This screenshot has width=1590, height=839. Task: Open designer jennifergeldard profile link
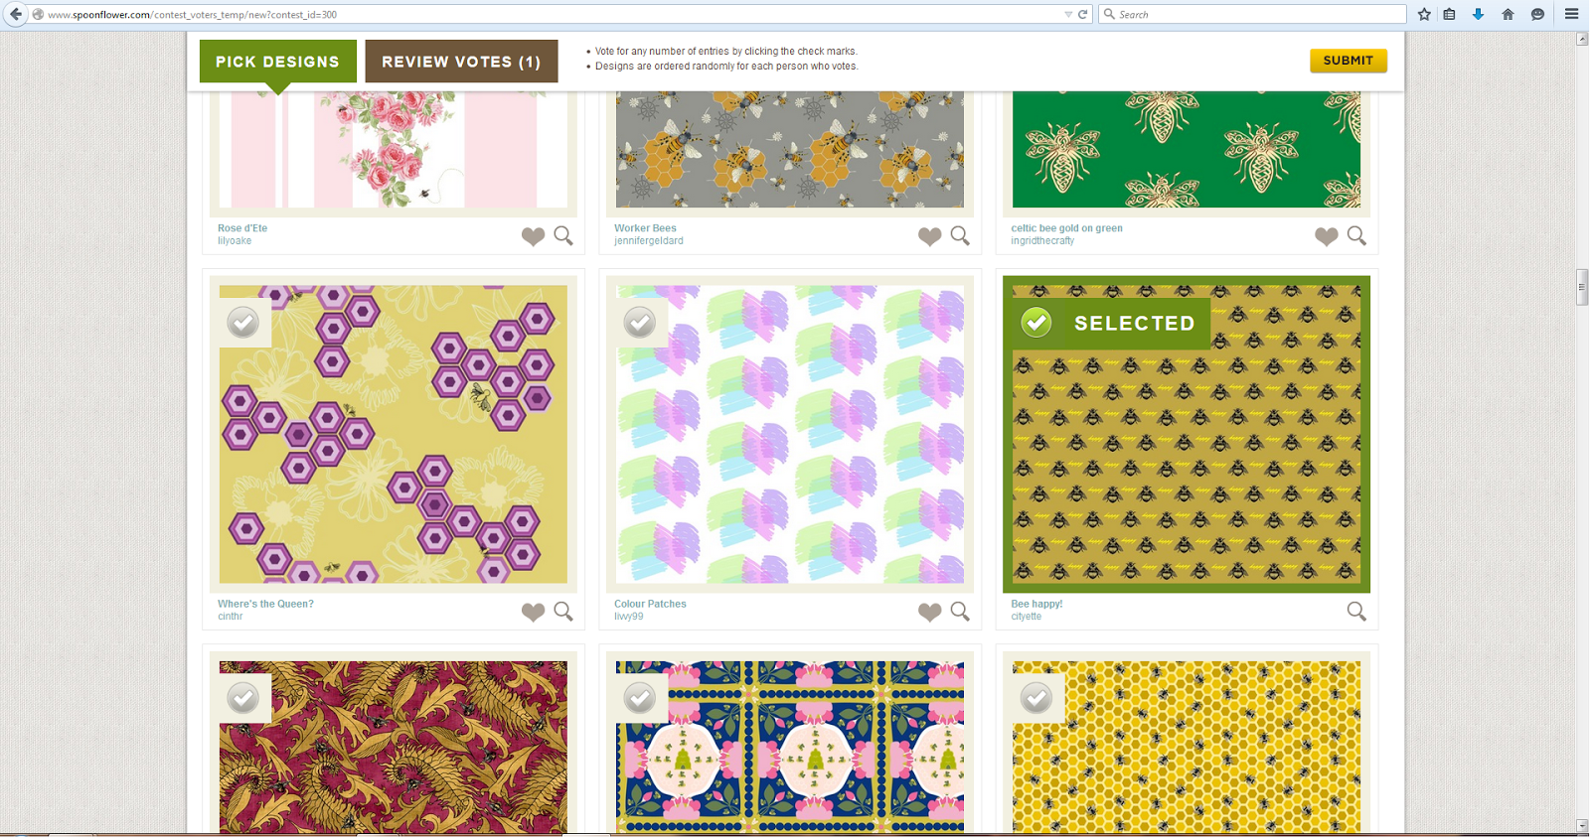pos(649,241)
